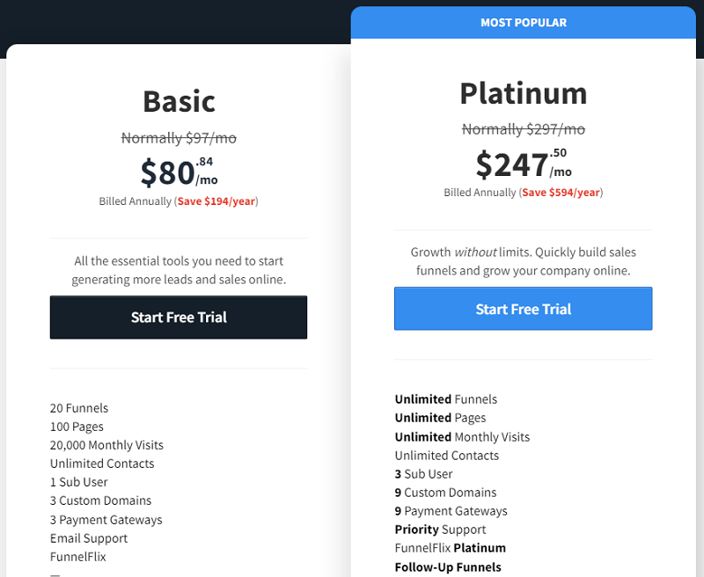This screenshot has width=704, height=577.
Task: Click the Basic $80.84/mo price
Action: 179,172
